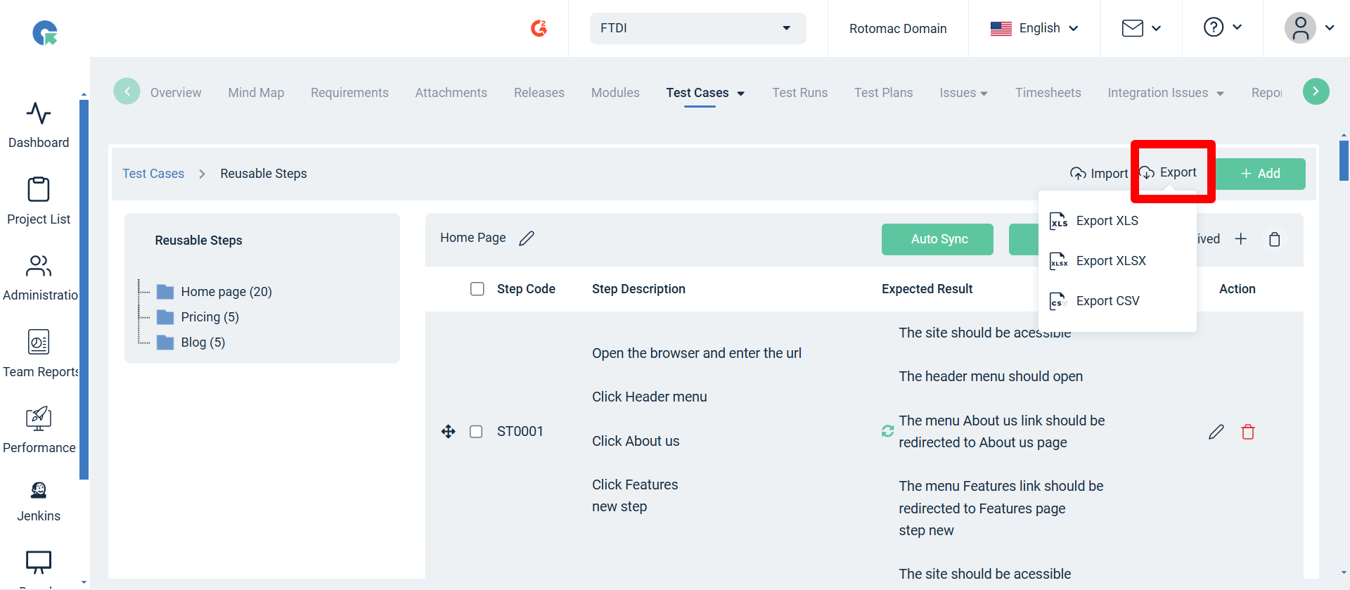The width and height of the screenshot is (1350, 590).
Task: Expand the Test Cases tab dropdown arrow
Action: point(741,94)
